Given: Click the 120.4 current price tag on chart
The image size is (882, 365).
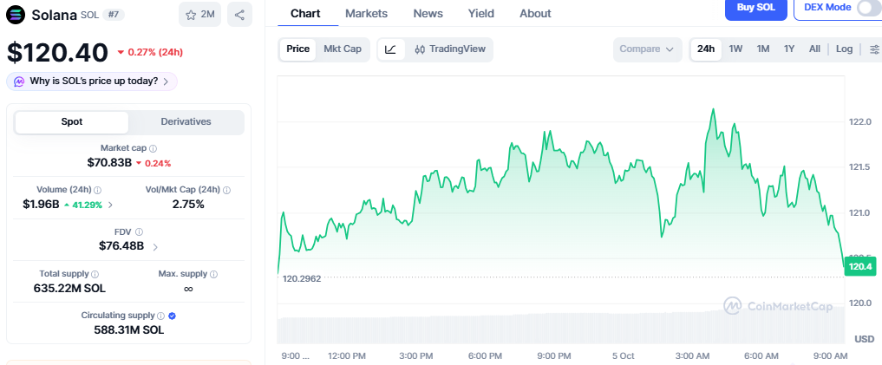Looking at the screenshot, I should point(860,266).
